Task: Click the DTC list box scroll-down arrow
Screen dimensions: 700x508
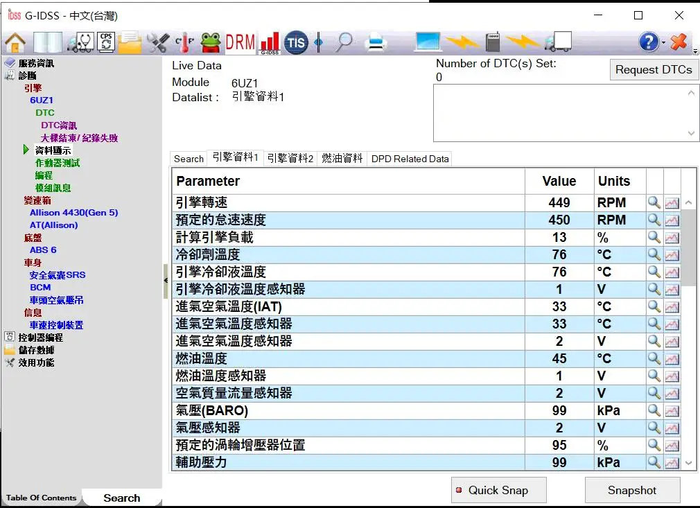Action: point(691,134)
